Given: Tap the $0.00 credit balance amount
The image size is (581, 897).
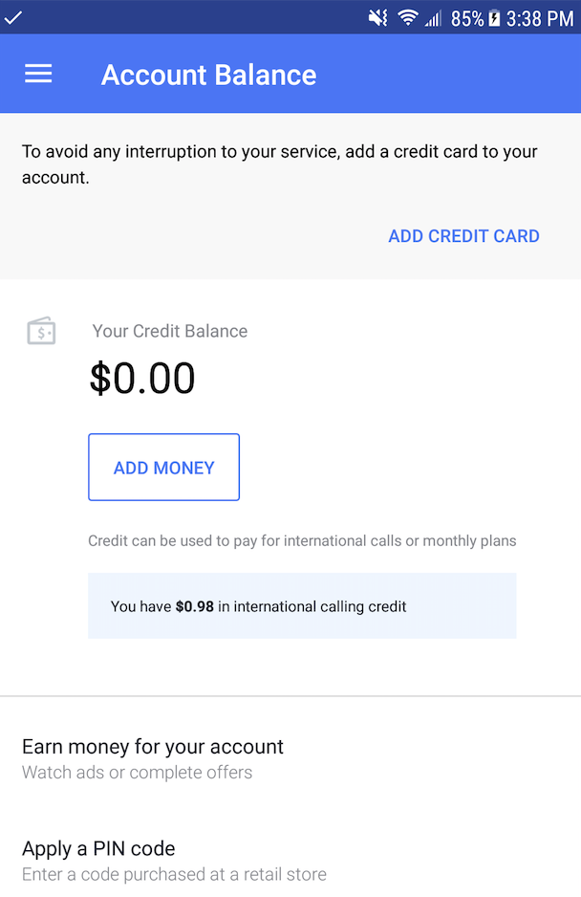Looking at the screenshot, I should point(142,378).
